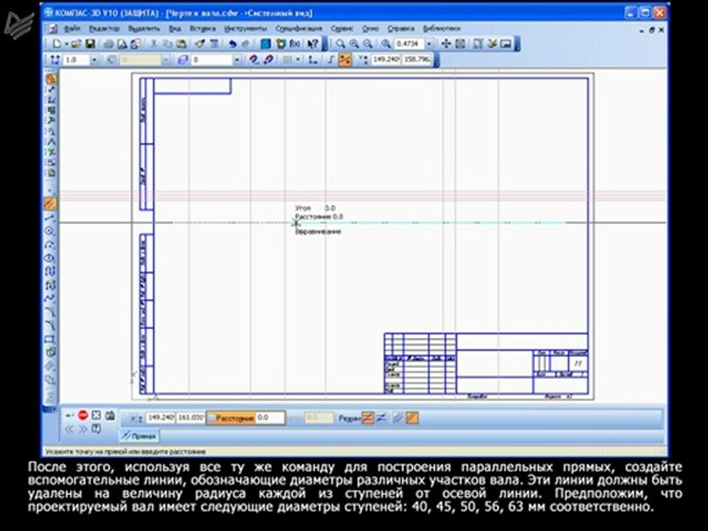Open the Спецификация menu

pyautogui.click(x=299, y=29)
